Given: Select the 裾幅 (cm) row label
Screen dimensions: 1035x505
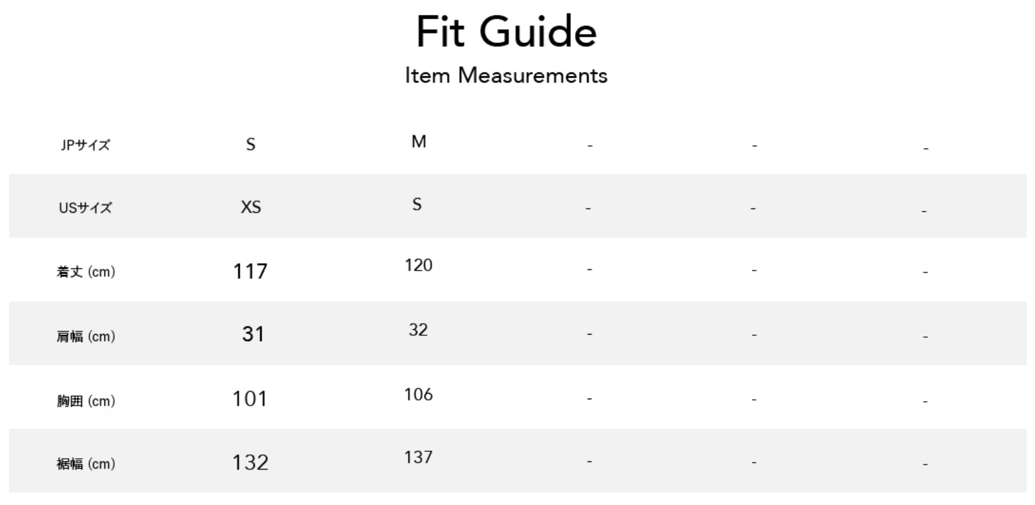Looking at the screenshot, I should click(85, 463).
